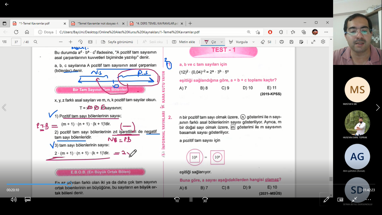Screen dimensions: 382x215
Task: Open Edge Settings and more menu
Action: tap(326, 32)
